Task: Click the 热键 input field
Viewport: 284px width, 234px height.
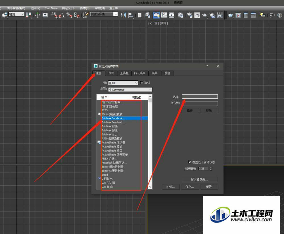Action: click(x=200, y=96)
